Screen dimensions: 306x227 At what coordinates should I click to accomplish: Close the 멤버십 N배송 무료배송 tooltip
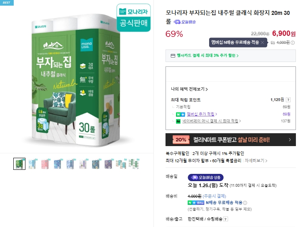coord(262,42)
